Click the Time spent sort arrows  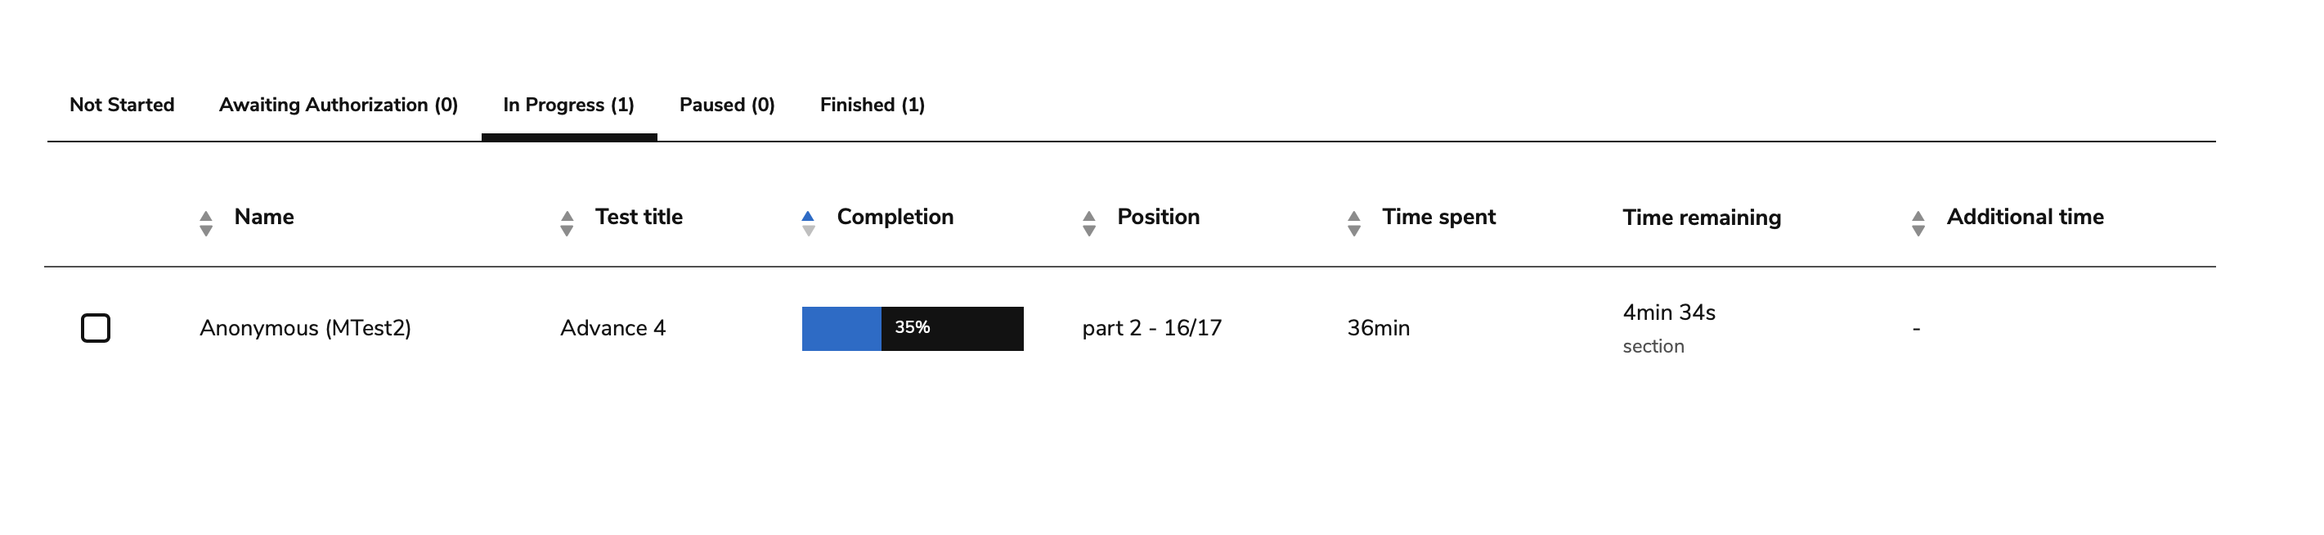click(1353, 223)
